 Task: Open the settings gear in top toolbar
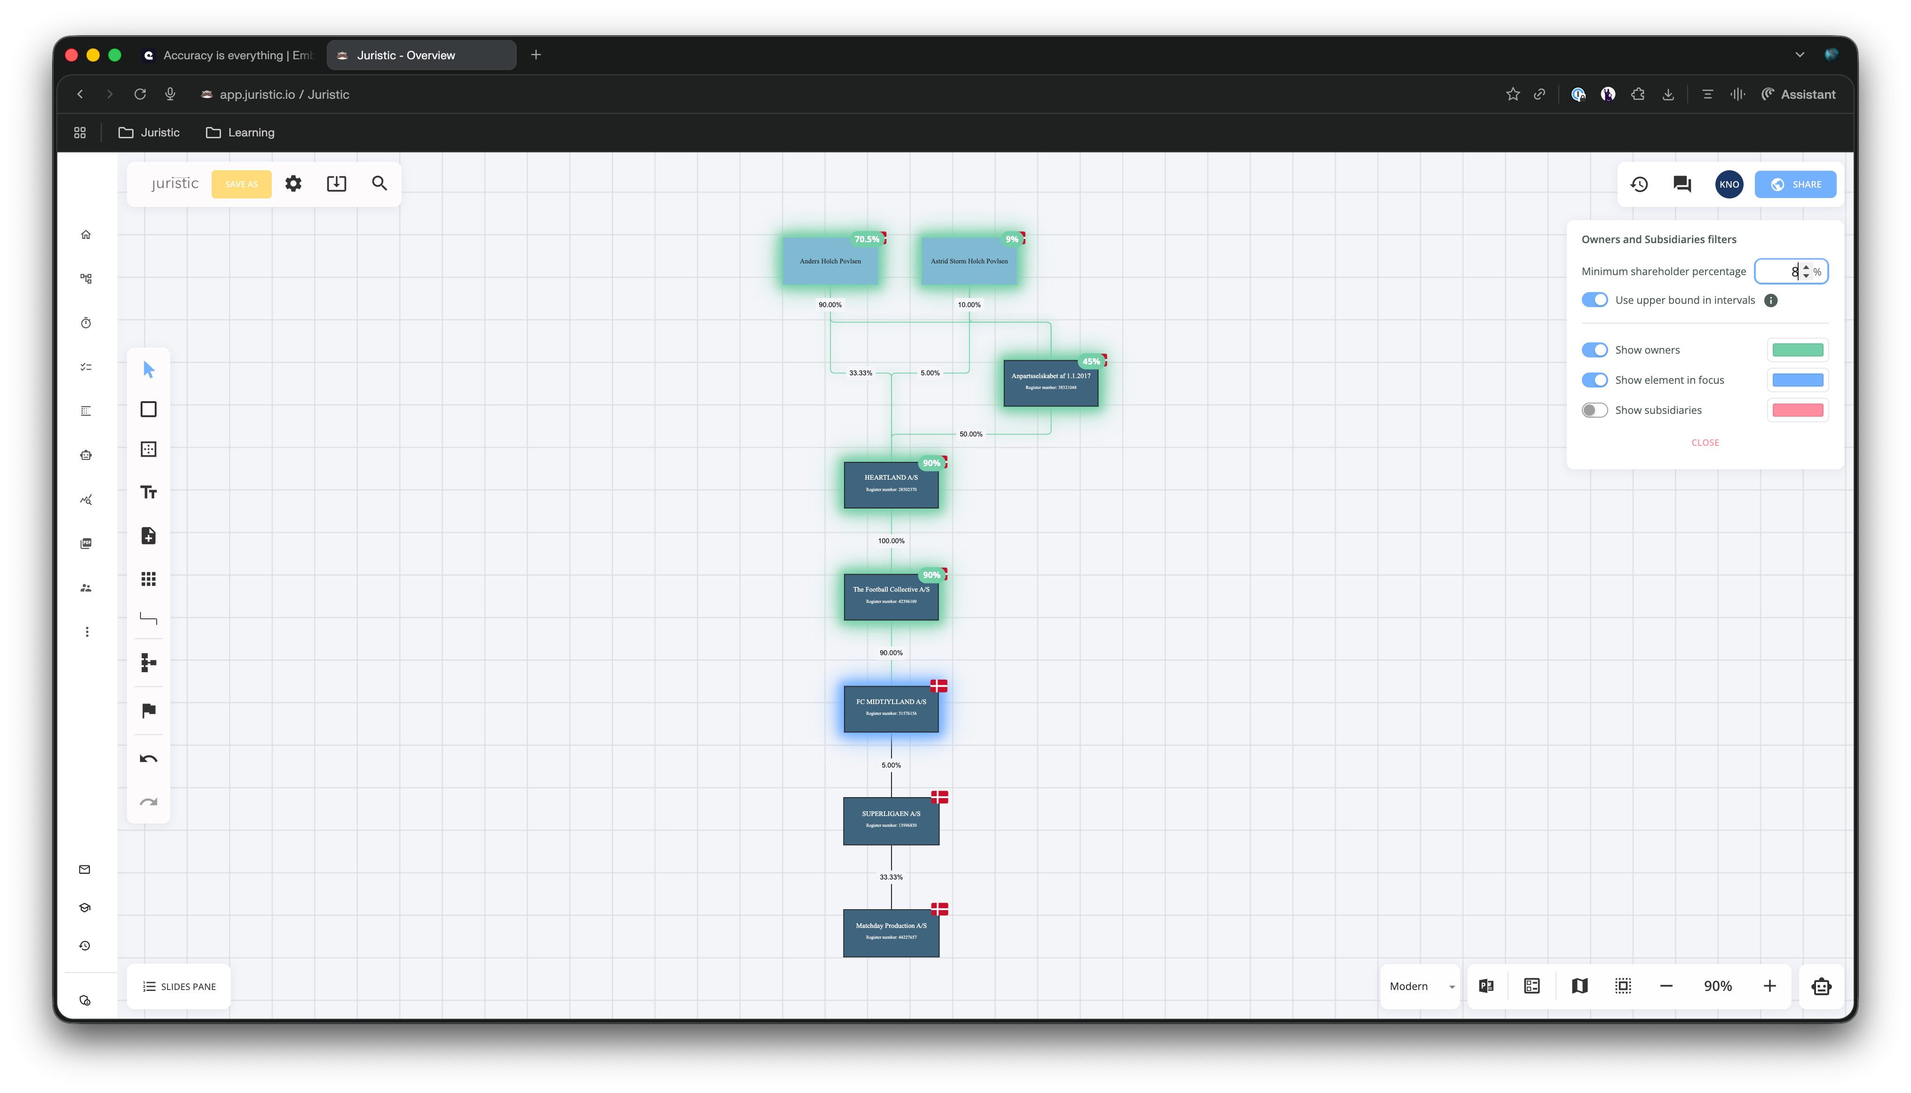click(x=293, y=184)
